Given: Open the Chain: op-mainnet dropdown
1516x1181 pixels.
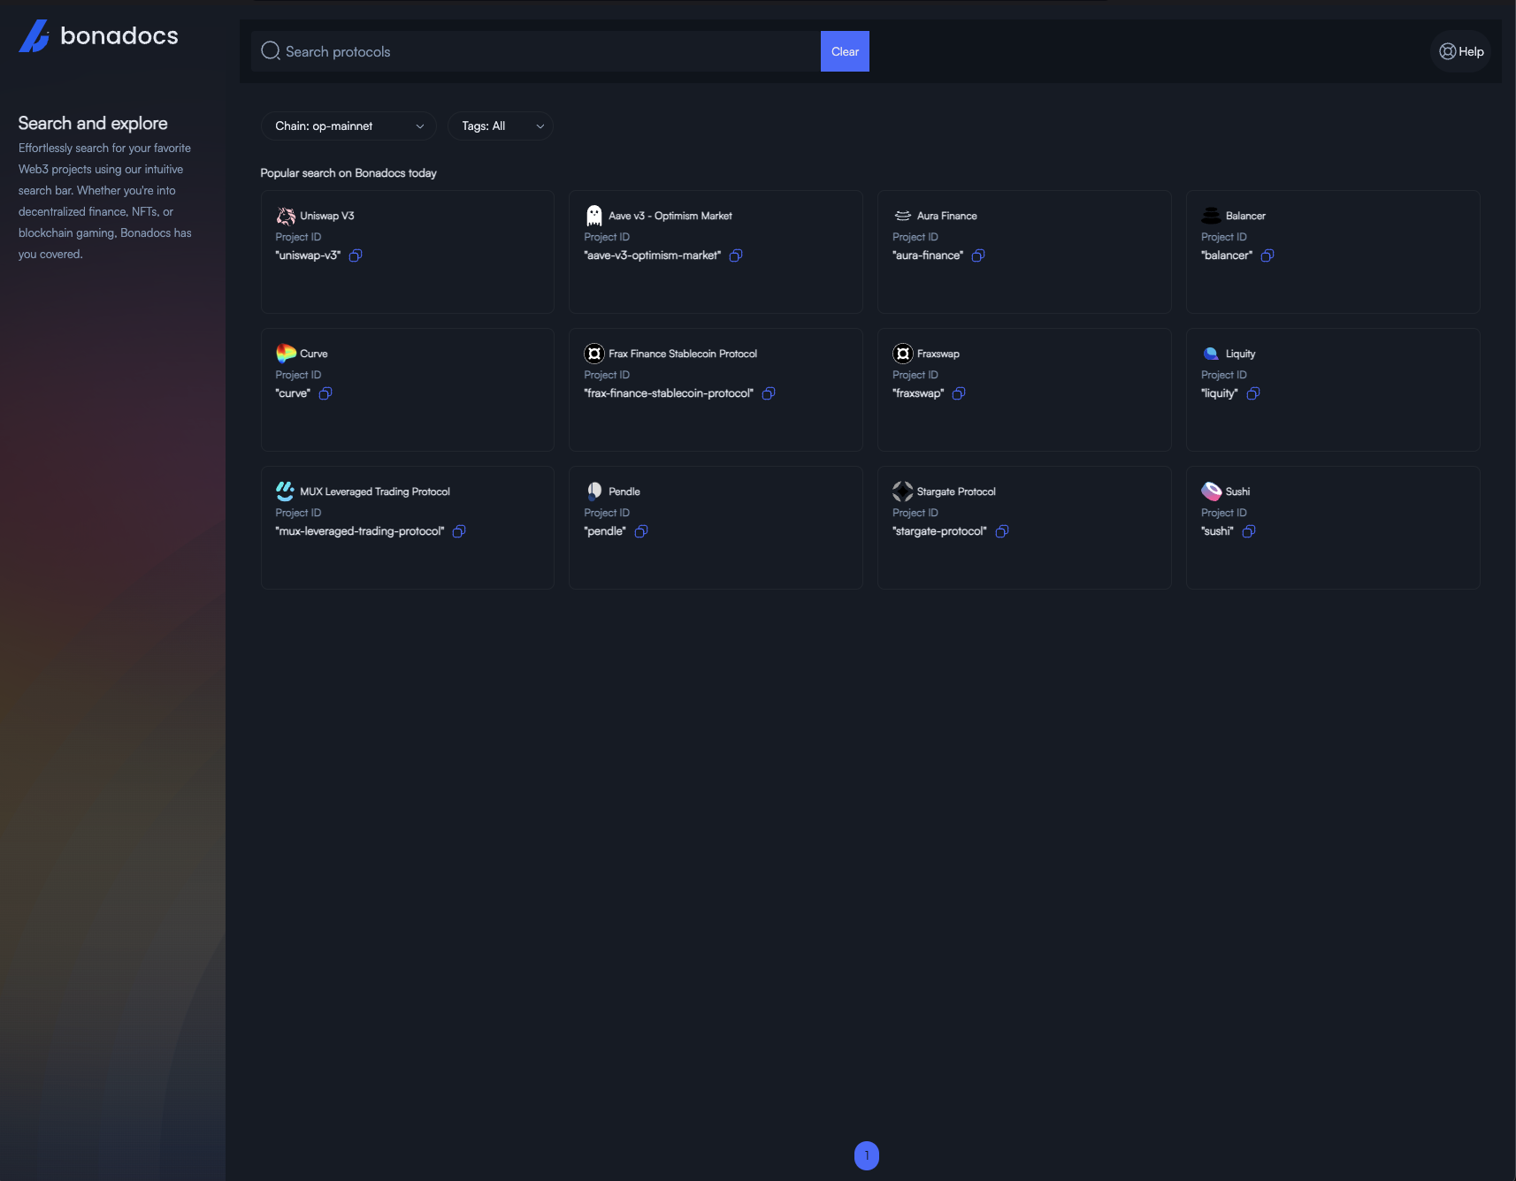Looking at the screenshot, I should [348, 126].
